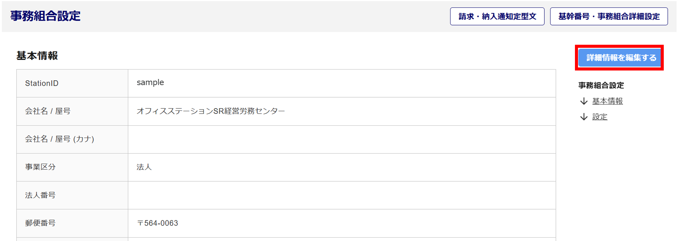Click the StationID value "sample"
The width and height of the screenshot is (678, 241).
pos(150,83)
